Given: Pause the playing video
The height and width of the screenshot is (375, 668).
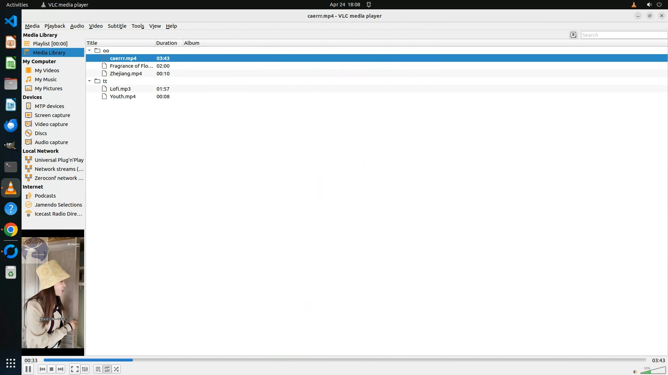Looking at the screenshot, I should coord(28,369).
